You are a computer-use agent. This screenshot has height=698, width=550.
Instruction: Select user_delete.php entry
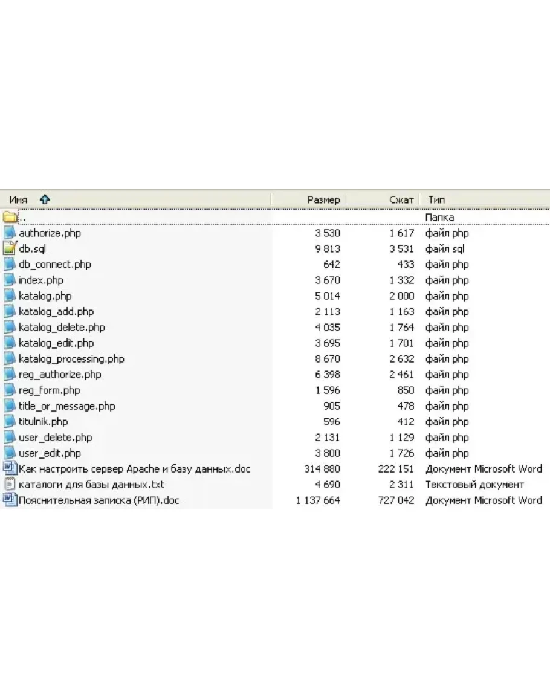tap(56, 437)
